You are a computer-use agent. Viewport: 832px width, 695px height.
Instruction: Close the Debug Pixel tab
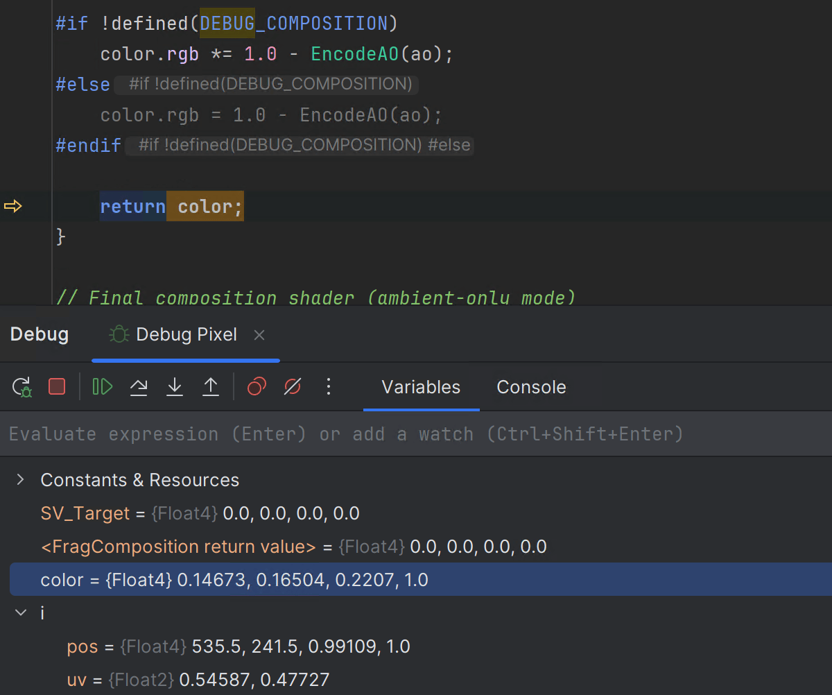pos(259,335)
